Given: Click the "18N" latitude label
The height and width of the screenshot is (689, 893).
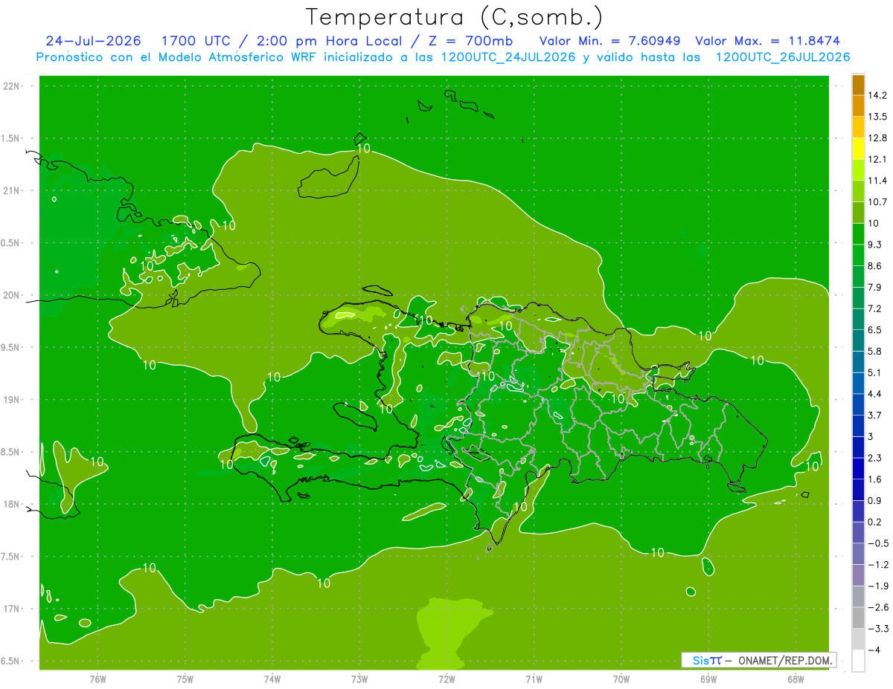Looking at the screenshot, I should click(x=13, y=504).
